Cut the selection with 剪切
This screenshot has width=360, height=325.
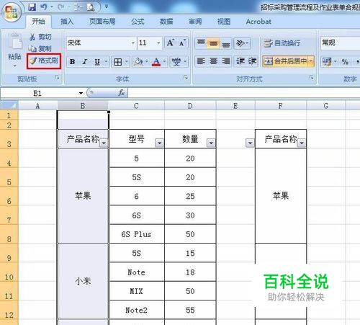40,37
